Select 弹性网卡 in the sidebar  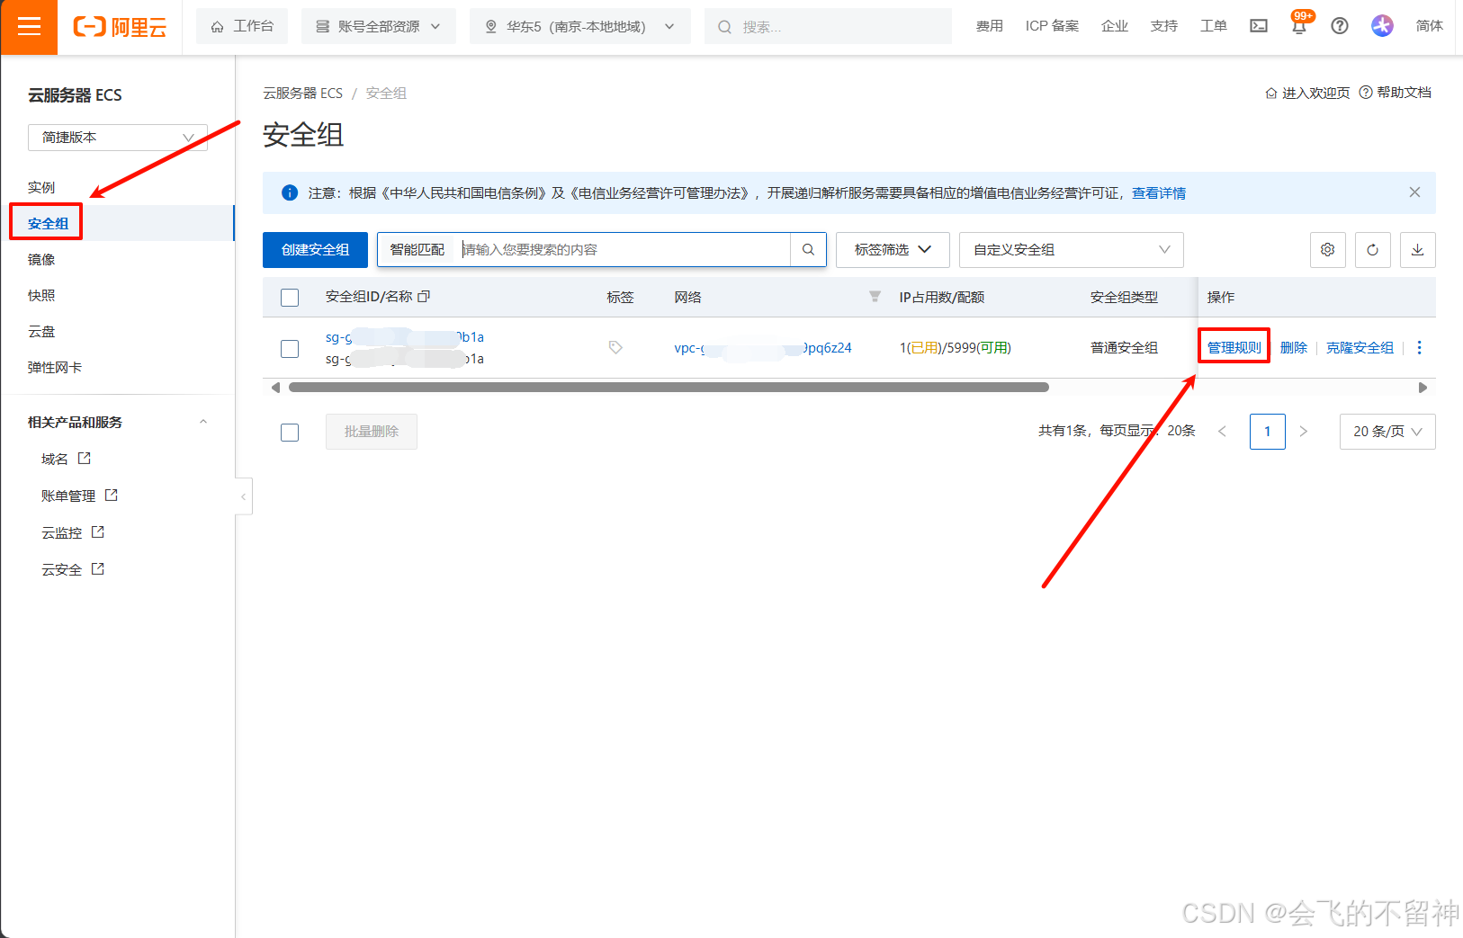coord(55,367)
